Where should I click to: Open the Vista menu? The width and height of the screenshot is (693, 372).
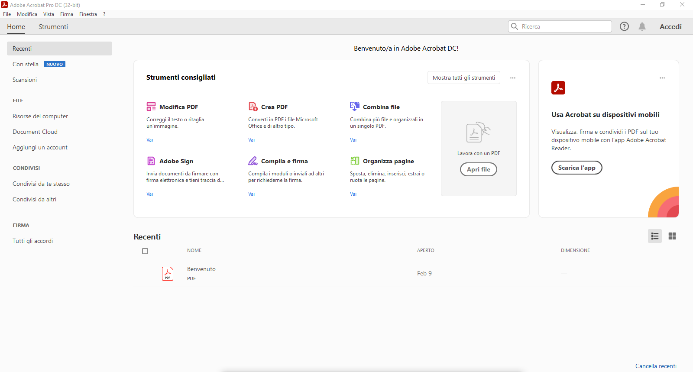pyautogui.click(x=49, y=14)
